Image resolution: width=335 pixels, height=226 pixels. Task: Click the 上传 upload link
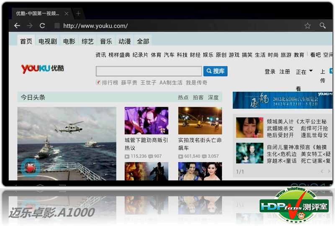[x=322, y=76]
